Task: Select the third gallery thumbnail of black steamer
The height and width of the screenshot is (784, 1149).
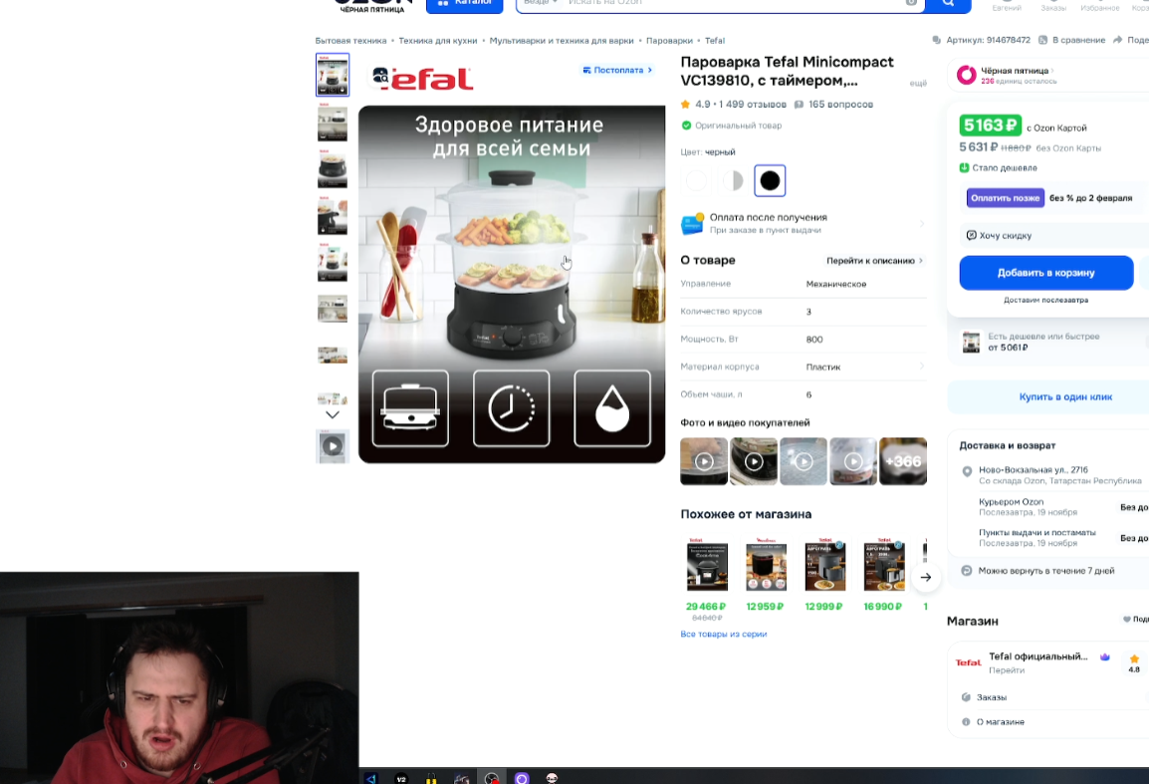Action: click(333, 168)
